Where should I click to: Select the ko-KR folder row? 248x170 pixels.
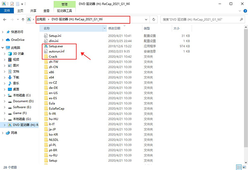click(x=115, y=134)
